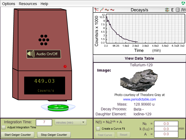Image resolution: width=186 pixels, height=140 pixels.
Task: Click the second damped wave analysis icon
Action: click(x=112, y=10)
